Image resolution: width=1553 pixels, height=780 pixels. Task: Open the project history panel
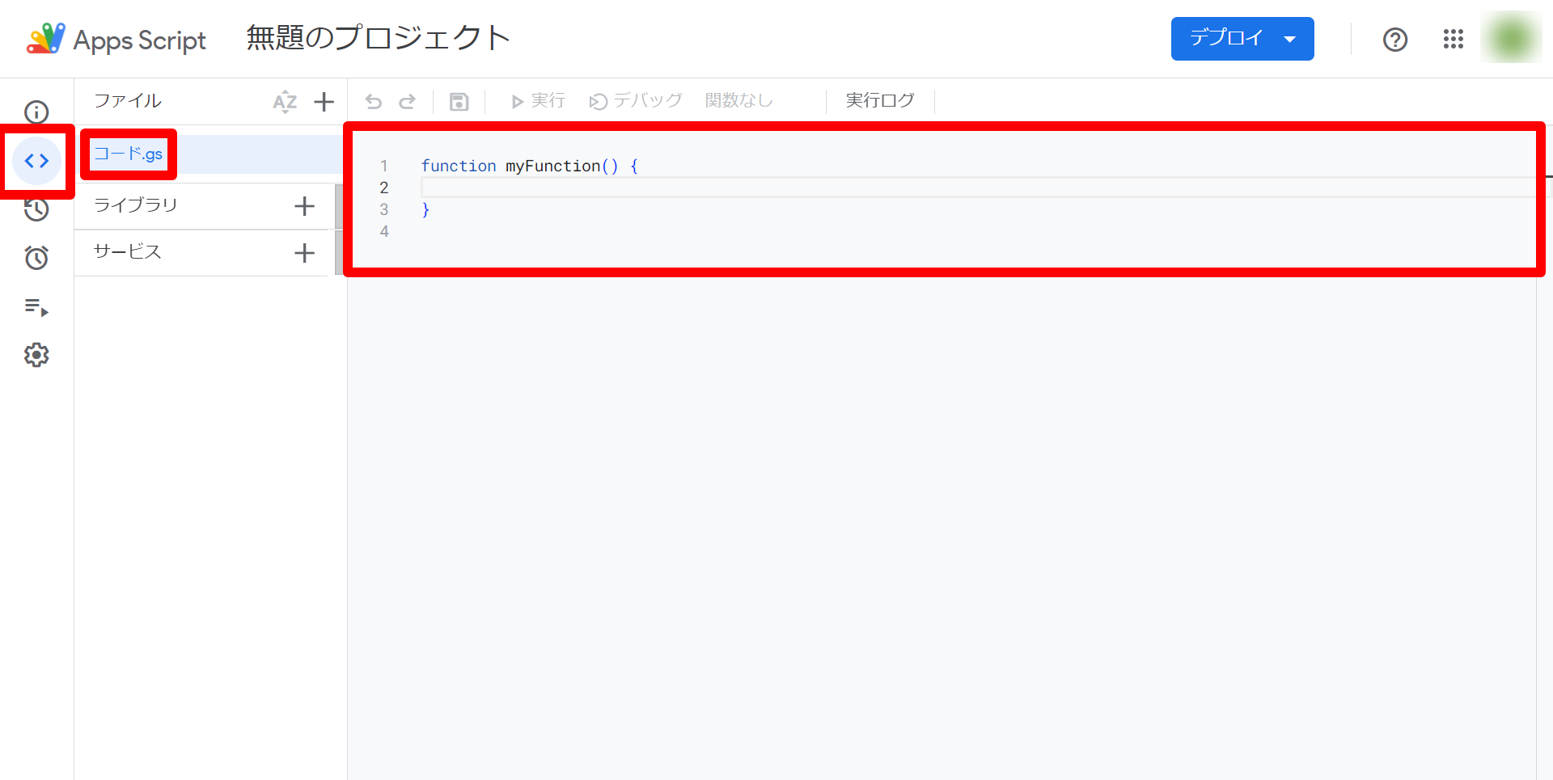[x=36, y=209]
